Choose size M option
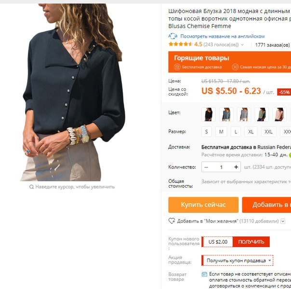 221,132
